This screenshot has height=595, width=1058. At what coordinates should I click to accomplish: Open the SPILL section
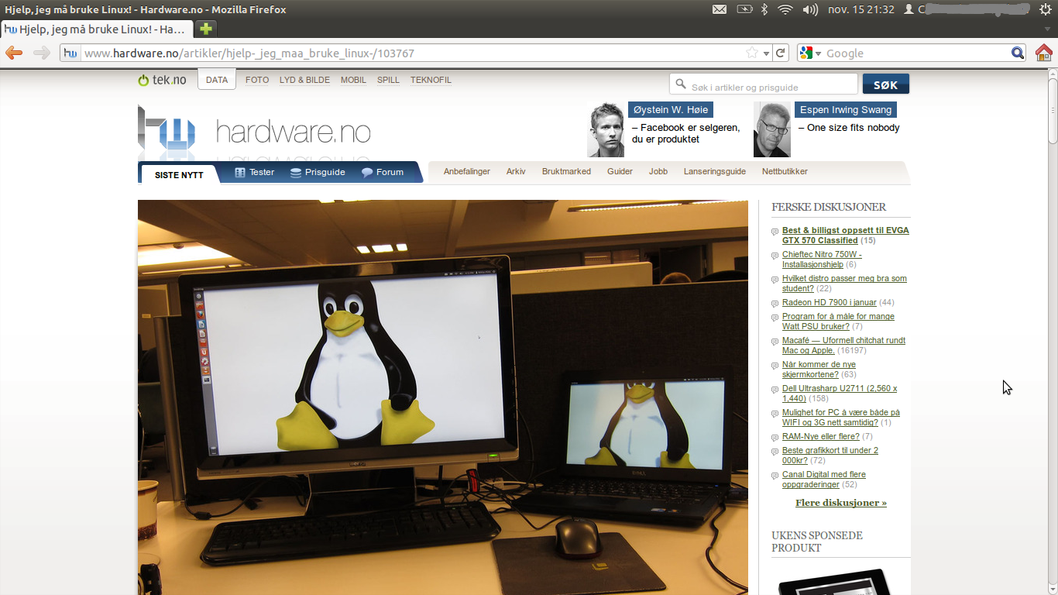click(388, 80)
